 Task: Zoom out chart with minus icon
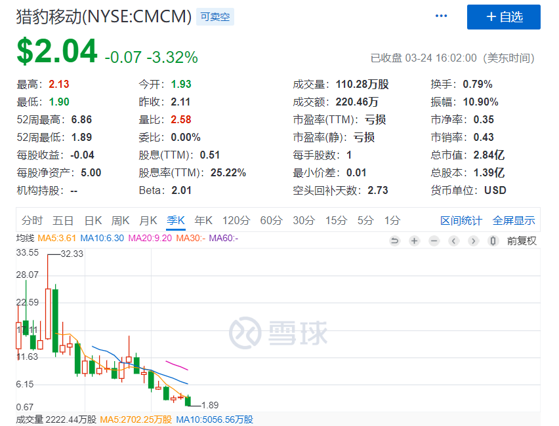pyautogui.click(x=434, y=241)
